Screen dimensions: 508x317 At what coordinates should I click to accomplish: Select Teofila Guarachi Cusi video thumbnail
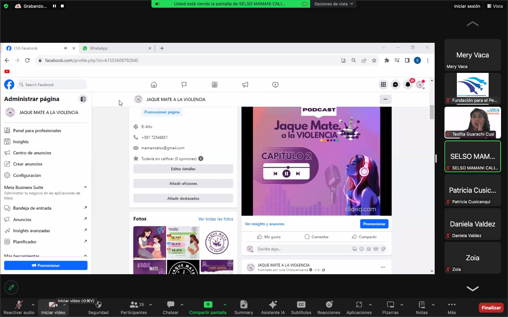472,122
